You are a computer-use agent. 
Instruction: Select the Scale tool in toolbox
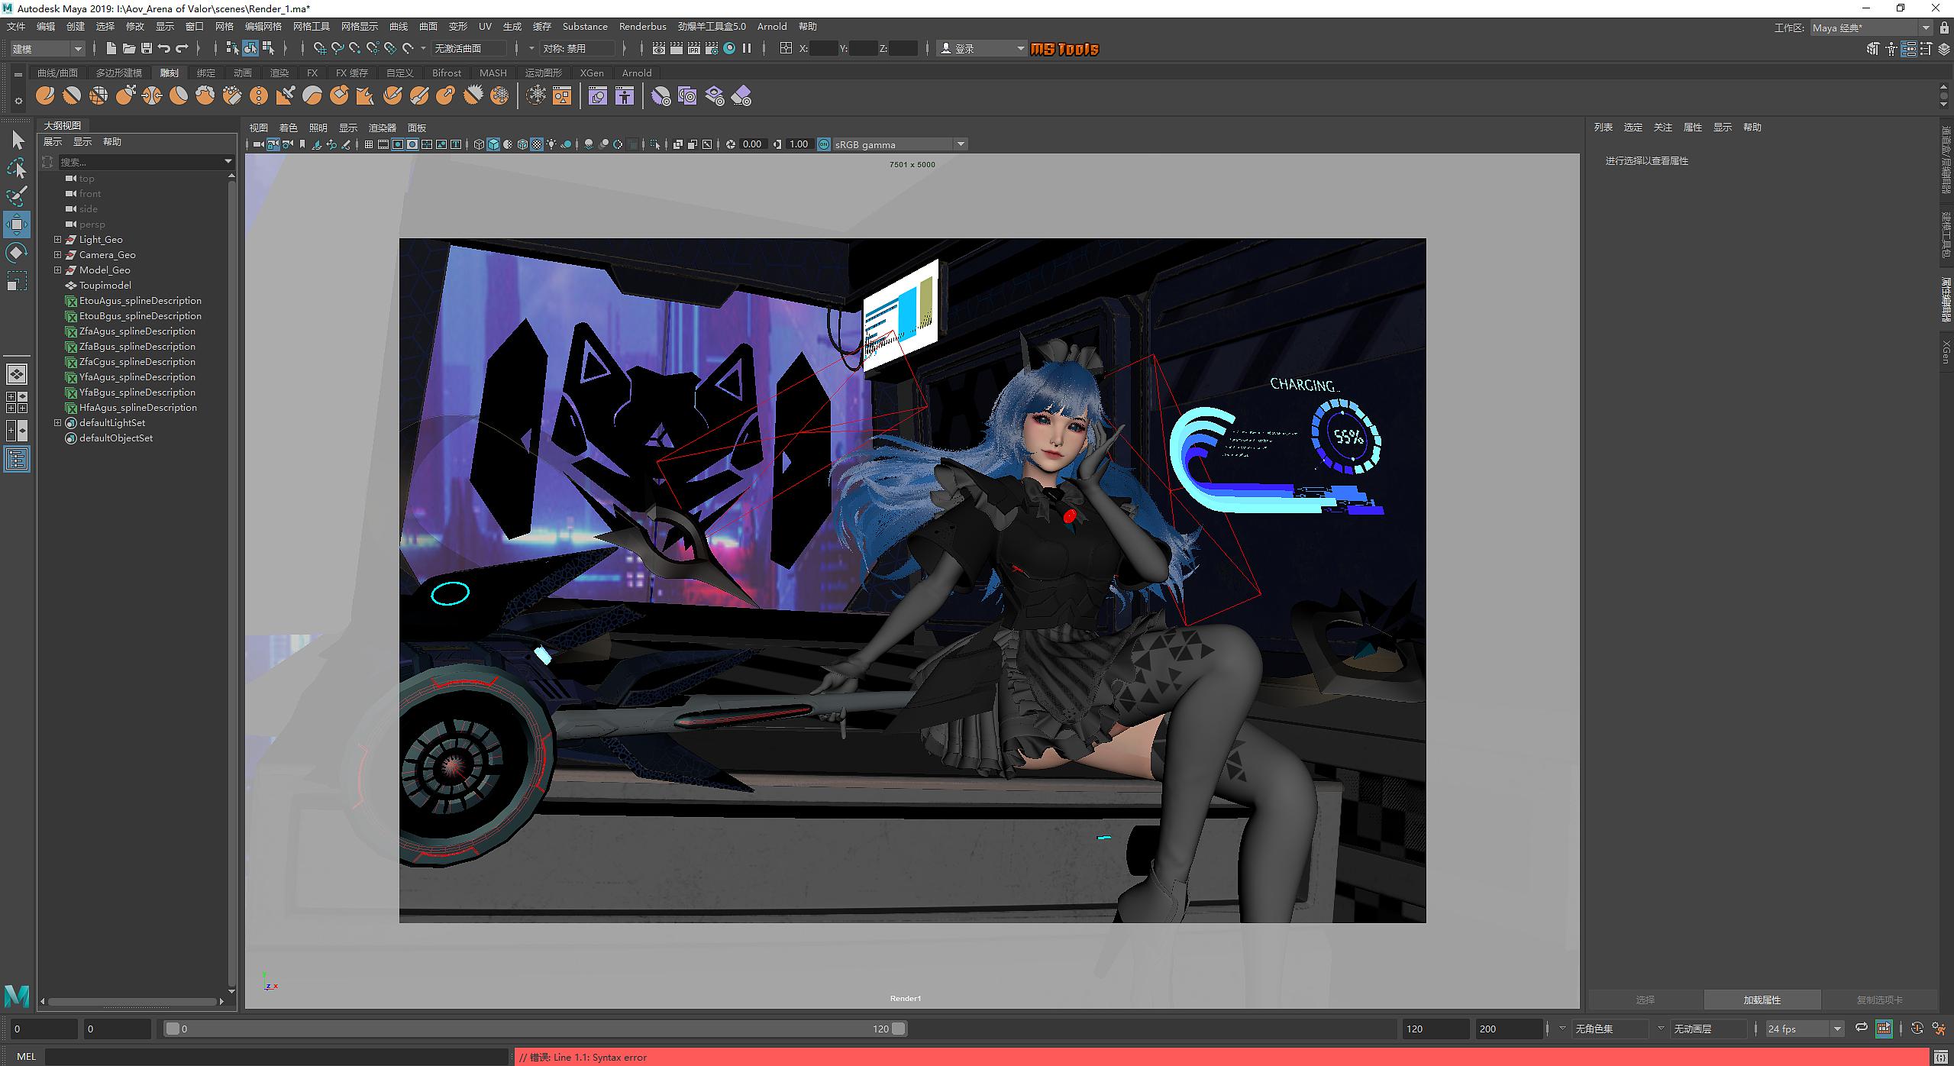pyautogui.click(x=17, y=281)
